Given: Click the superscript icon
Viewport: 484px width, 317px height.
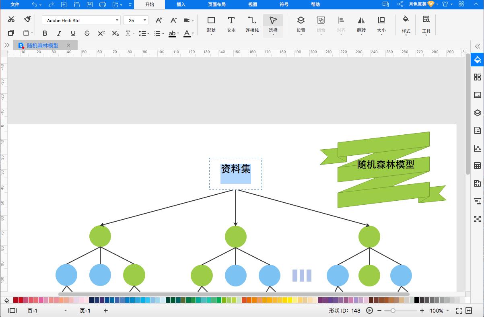Looking at the screenshot, I should 101,33.
